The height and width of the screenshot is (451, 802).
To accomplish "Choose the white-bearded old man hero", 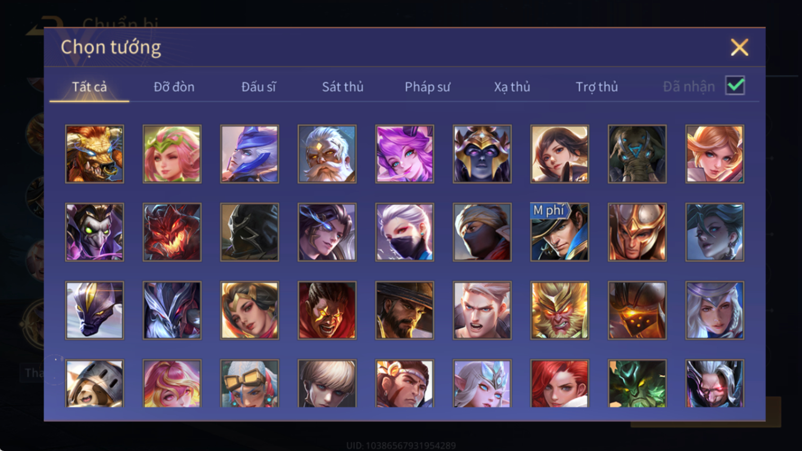I will point(327,154).
